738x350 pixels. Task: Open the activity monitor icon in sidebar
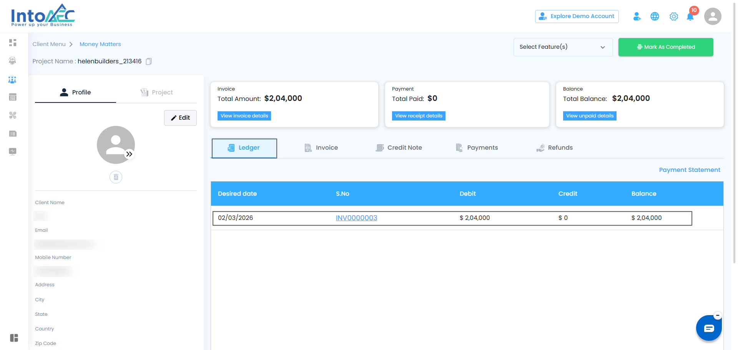click(13, 151)
